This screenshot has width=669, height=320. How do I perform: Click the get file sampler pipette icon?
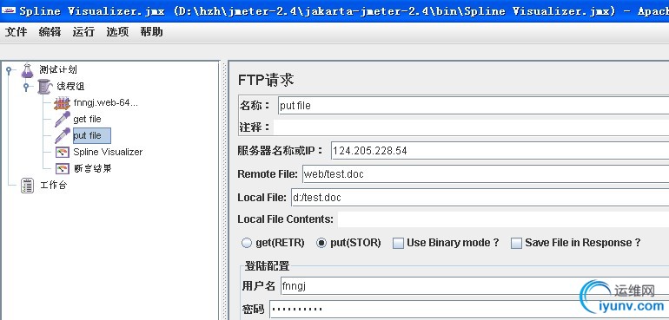63,120
